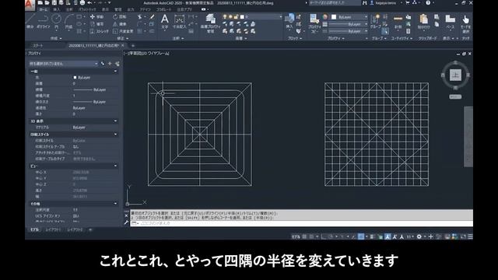Select the Line (線分) draw tool
The height and width of the screenshot is (280, 498).
(30, 21)
